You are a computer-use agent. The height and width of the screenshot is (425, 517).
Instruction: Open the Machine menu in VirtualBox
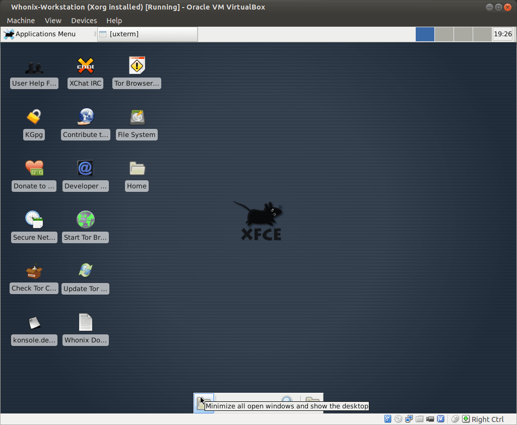click(21, 21)
